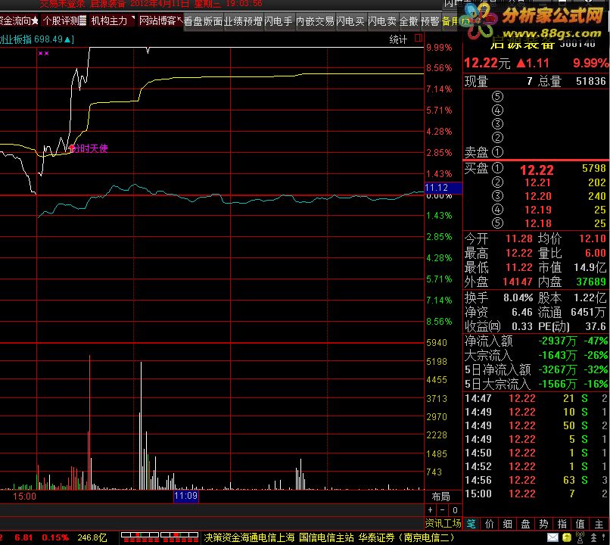This screenshot has width=610, height=545.
Task: Click the 今开 11.28 opening price value
Action: 519,238
